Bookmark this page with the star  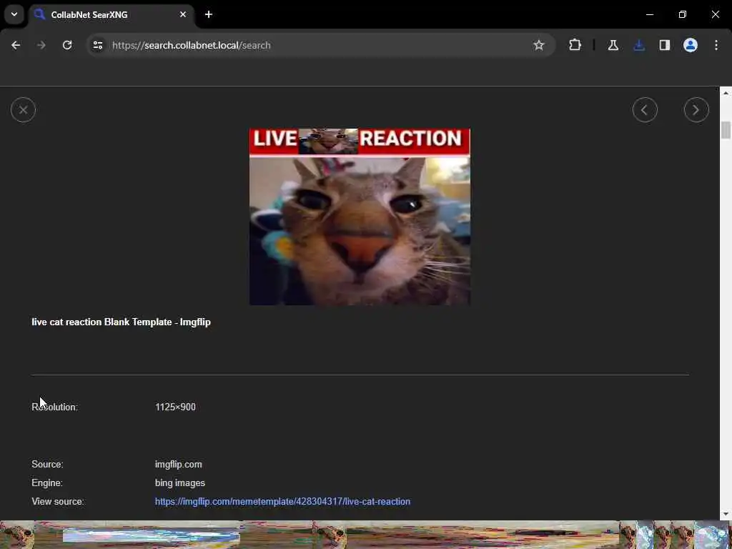coord(539,45)
